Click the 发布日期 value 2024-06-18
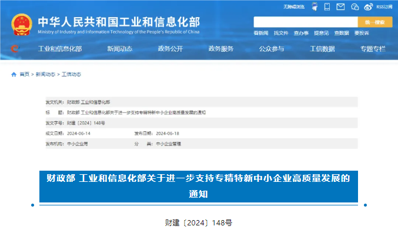 coord(168,134)
